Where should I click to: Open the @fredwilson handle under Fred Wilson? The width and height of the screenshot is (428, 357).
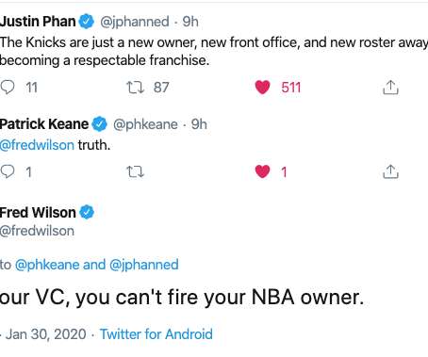pyautogui.click(x=37, y=231)
